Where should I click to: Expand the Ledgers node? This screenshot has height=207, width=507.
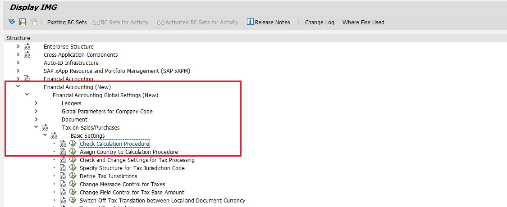pyautogui.click(x=36, y=103)
